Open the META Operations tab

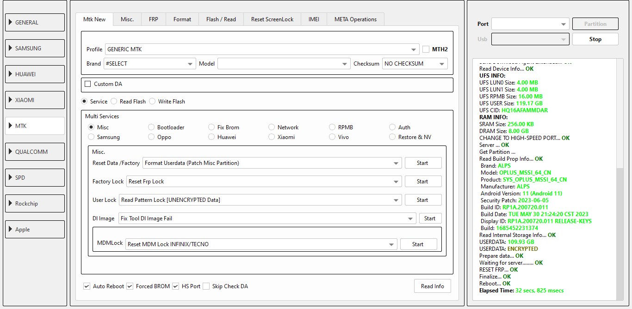pos(355,19)
